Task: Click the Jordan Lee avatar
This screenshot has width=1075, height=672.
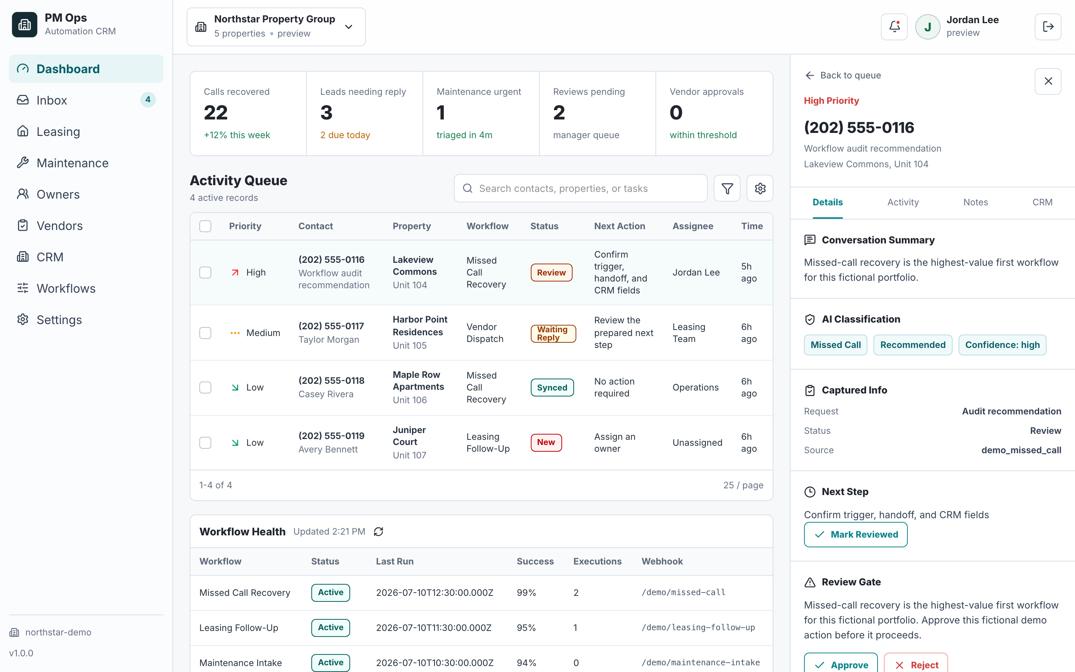Action: (928, 27)
